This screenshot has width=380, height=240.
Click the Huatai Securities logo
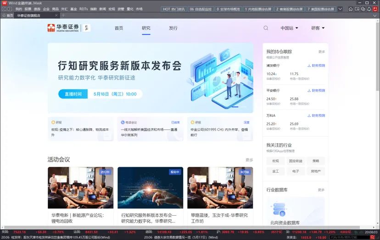(63, 28)
